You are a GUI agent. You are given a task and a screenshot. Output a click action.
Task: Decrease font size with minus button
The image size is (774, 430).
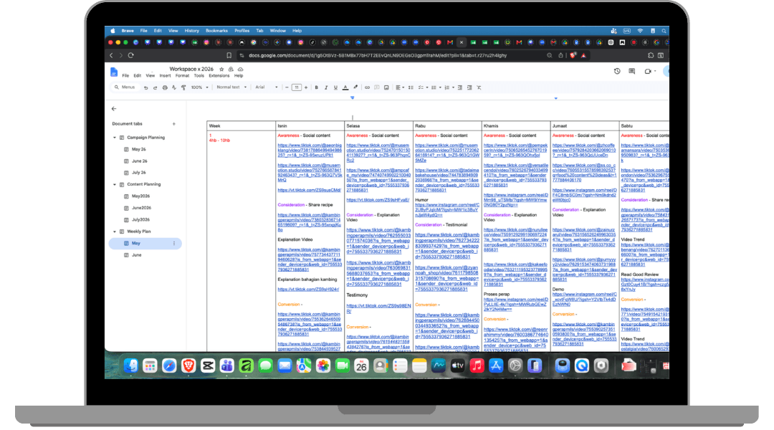click(x=287, y=87)
